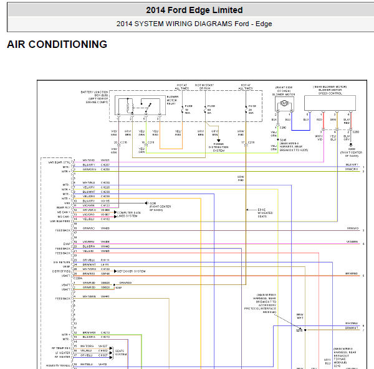Click the G206 ground symbol on pin 10 wire
This screenshot has height=369, width=374.
pos(146,203)
